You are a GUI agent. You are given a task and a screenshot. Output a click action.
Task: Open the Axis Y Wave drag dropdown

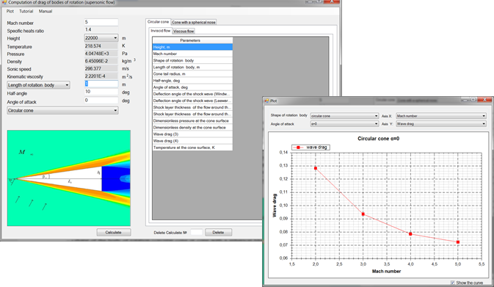[x=441, y=124]
